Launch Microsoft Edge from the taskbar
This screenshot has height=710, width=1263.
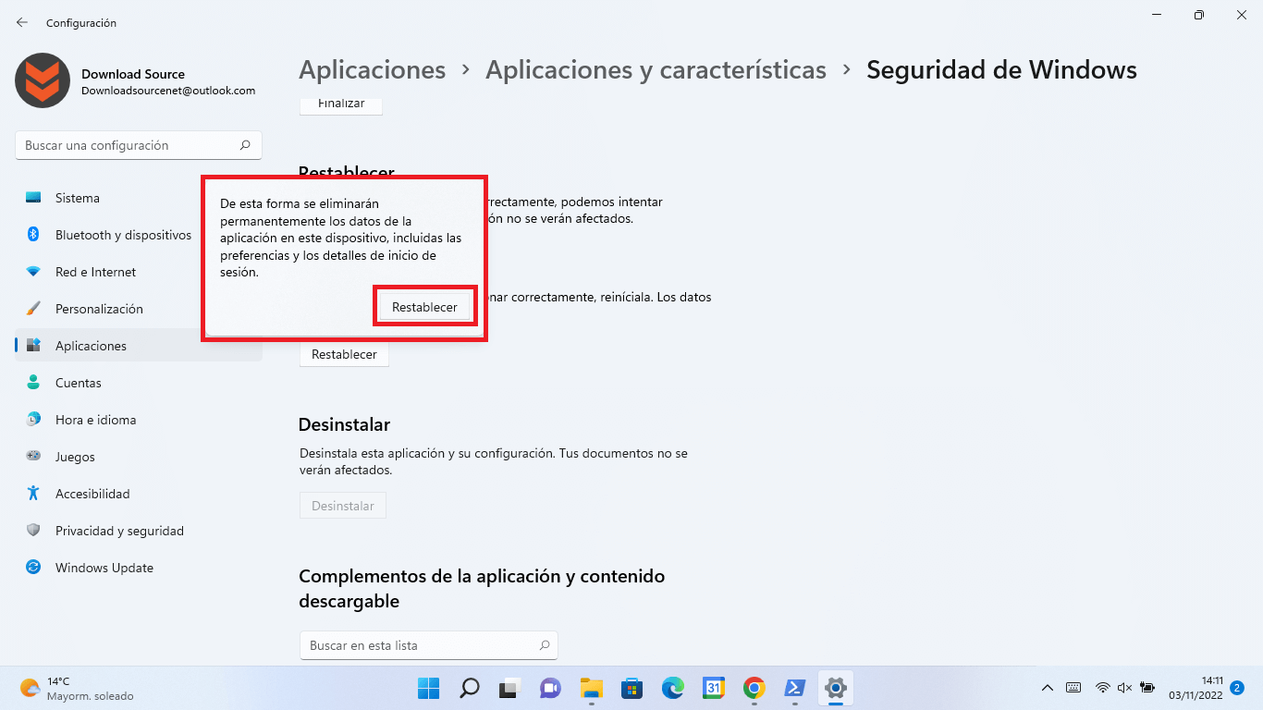(672, 688)
